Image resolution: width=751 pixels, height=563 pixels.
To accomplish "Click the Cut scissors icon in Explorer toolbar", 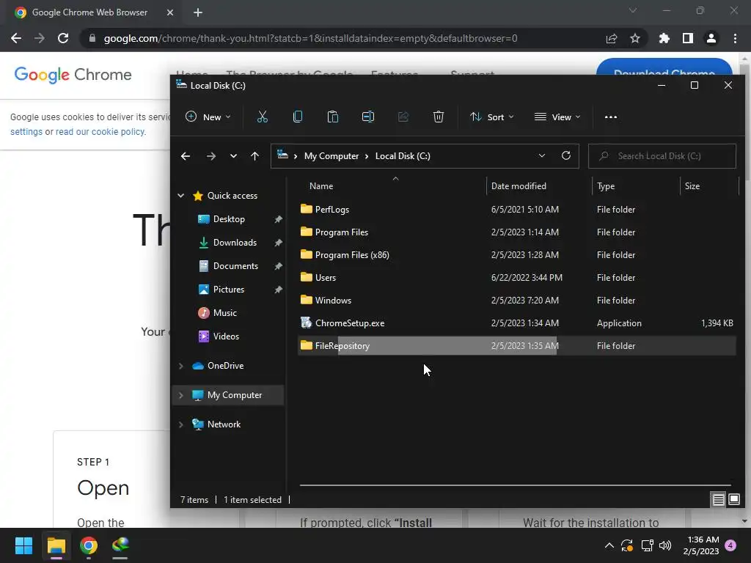I will (262, 117).
